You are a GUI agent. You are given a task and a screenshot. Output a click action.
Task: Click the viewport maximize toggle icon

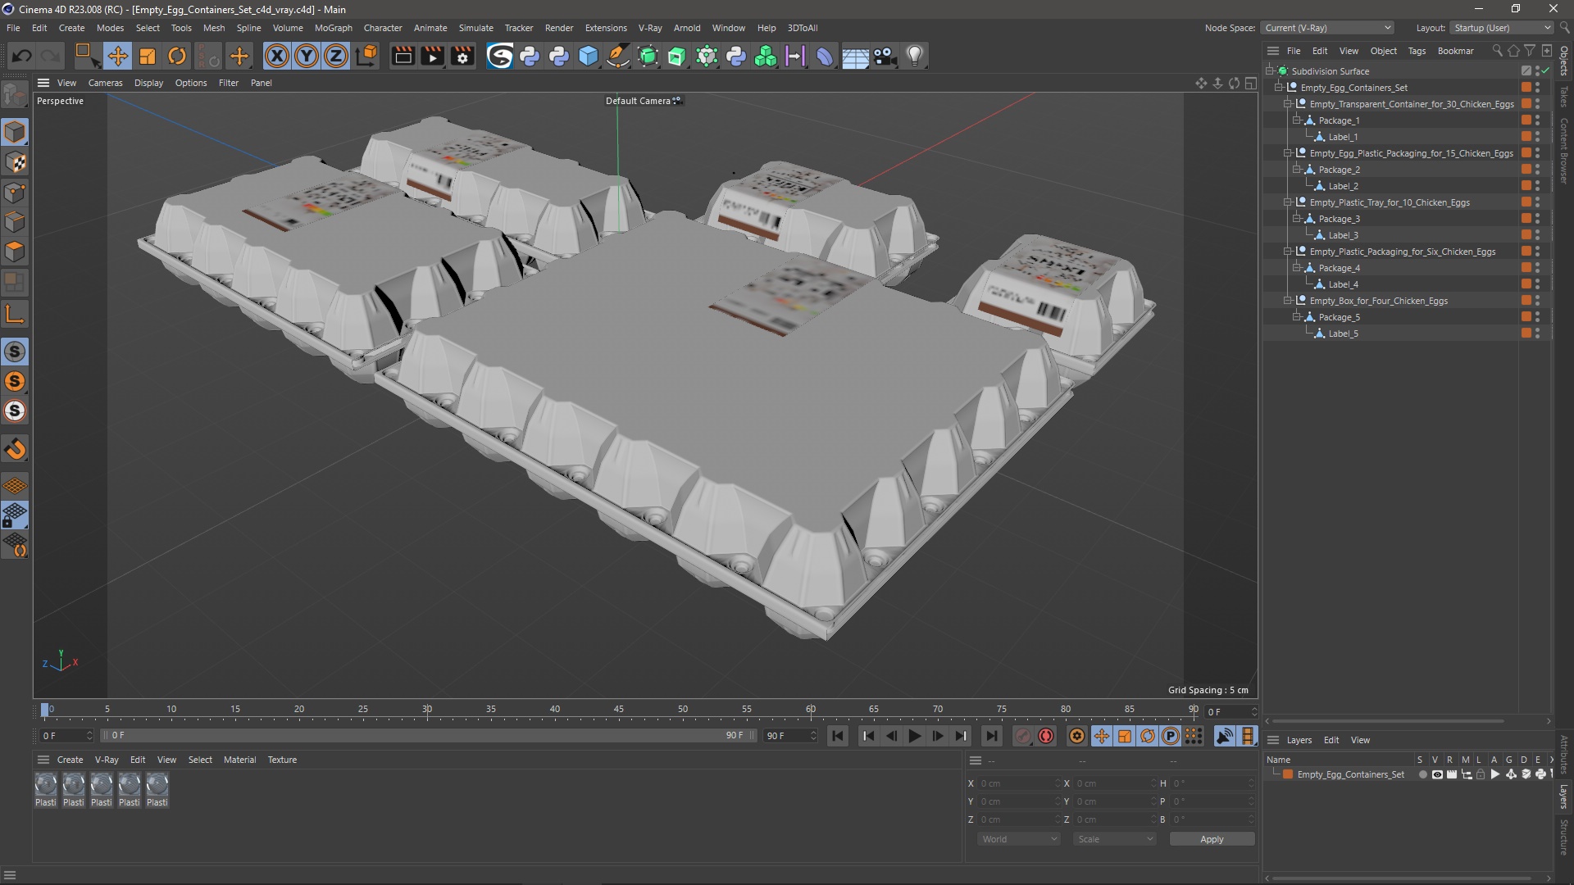pyautogui.click(x=1250, y=83)
